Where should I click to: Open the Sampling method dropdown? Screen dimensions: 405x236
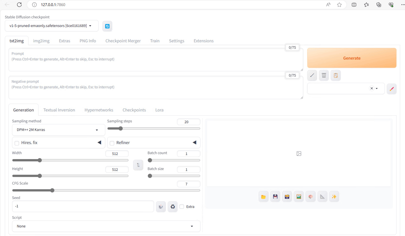point(59,130)
